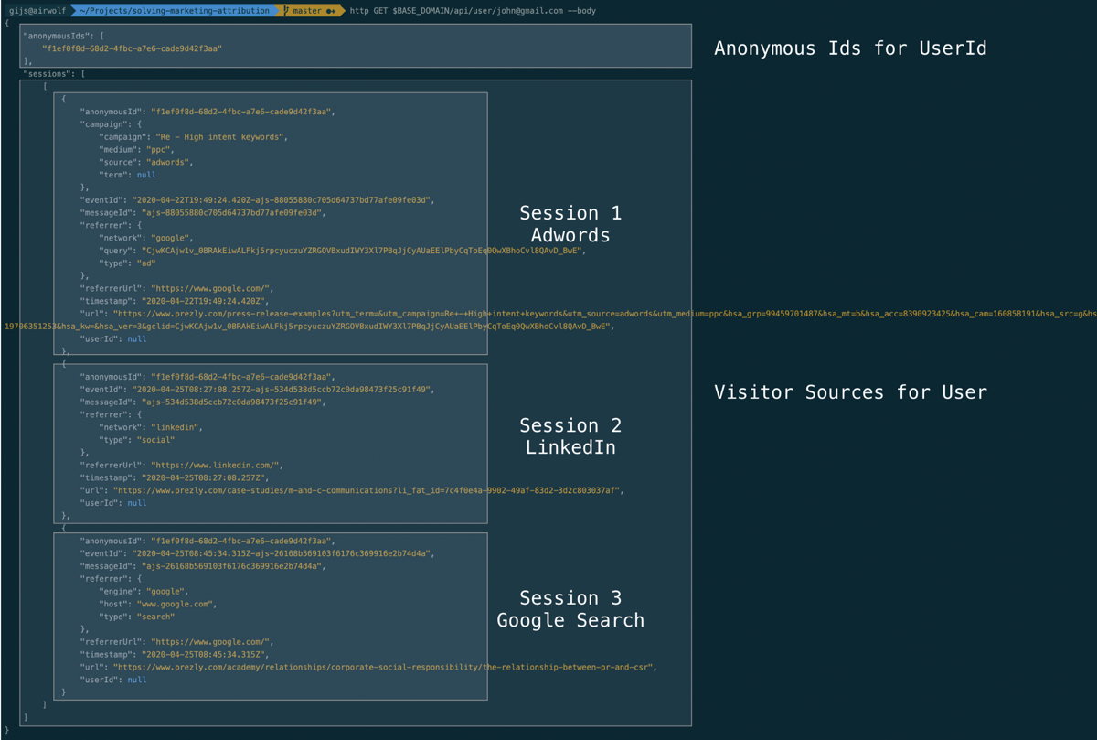The width and height of the screenshot is (1097, 740).
Task: Select the eventId starting 2020-04-25T08:45:34.315Z-ajs
Action: coord(282,553)
